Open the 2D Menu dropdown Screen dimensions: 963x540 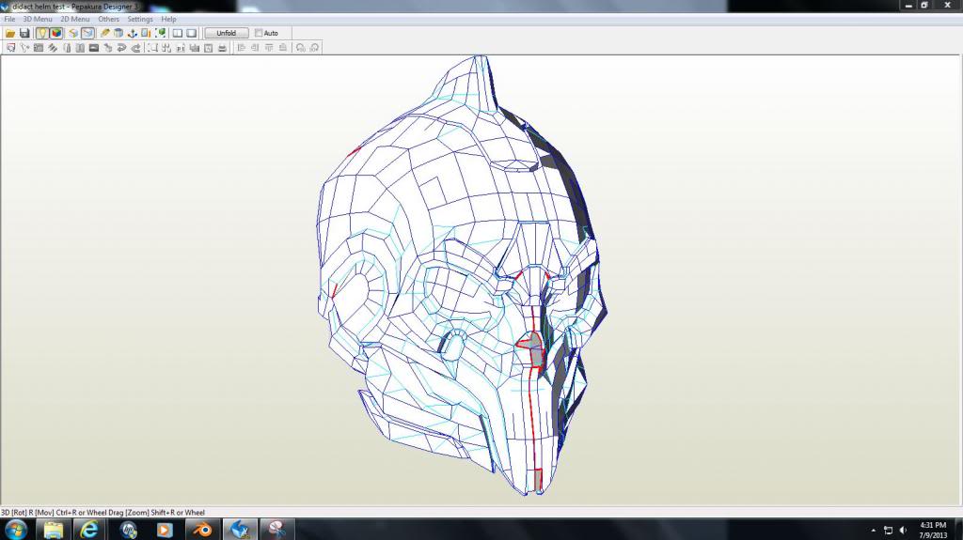[75, 19]
